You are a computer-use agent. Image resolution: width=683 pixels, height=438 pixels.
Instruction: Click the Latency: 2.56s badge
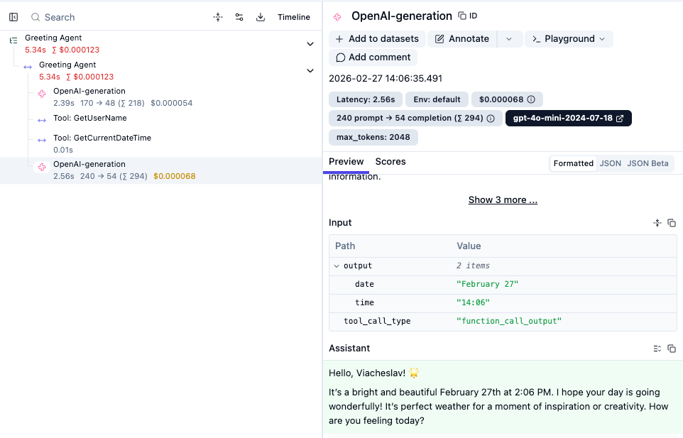(x=366, y=99)
